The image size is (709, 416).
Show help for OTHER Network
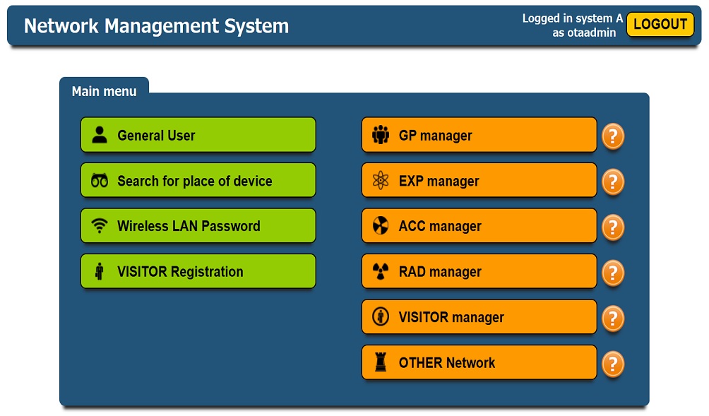click(613, 364)
